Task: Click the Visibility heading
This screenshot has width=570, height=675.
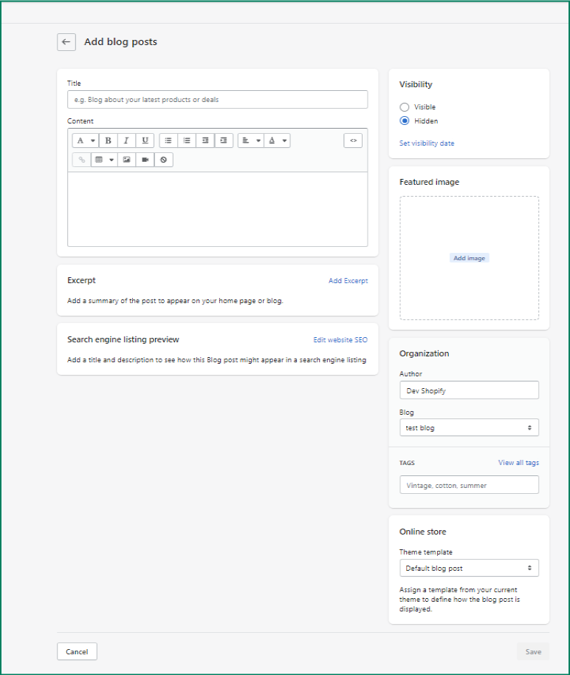Action: [x=416, y=84]
